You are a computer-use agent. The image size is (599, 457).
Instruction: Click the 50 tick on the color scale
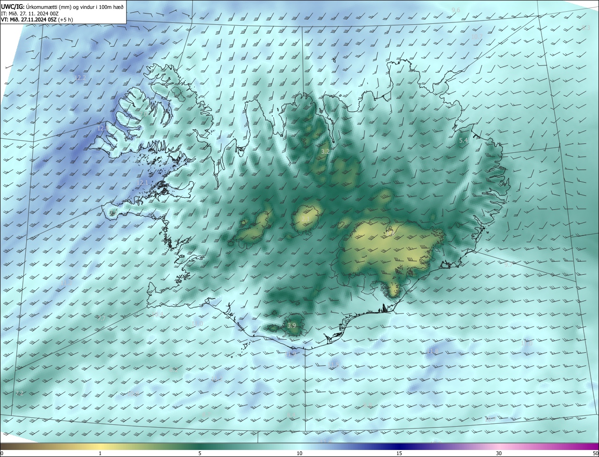click(595, 453)
